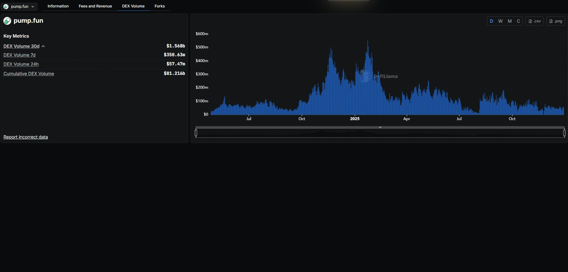The width and height of the screenshot is (568, 272).
Task: Switch chart to Daily (D) grouping
Action: pyautogui.click(x=491, y=21)
